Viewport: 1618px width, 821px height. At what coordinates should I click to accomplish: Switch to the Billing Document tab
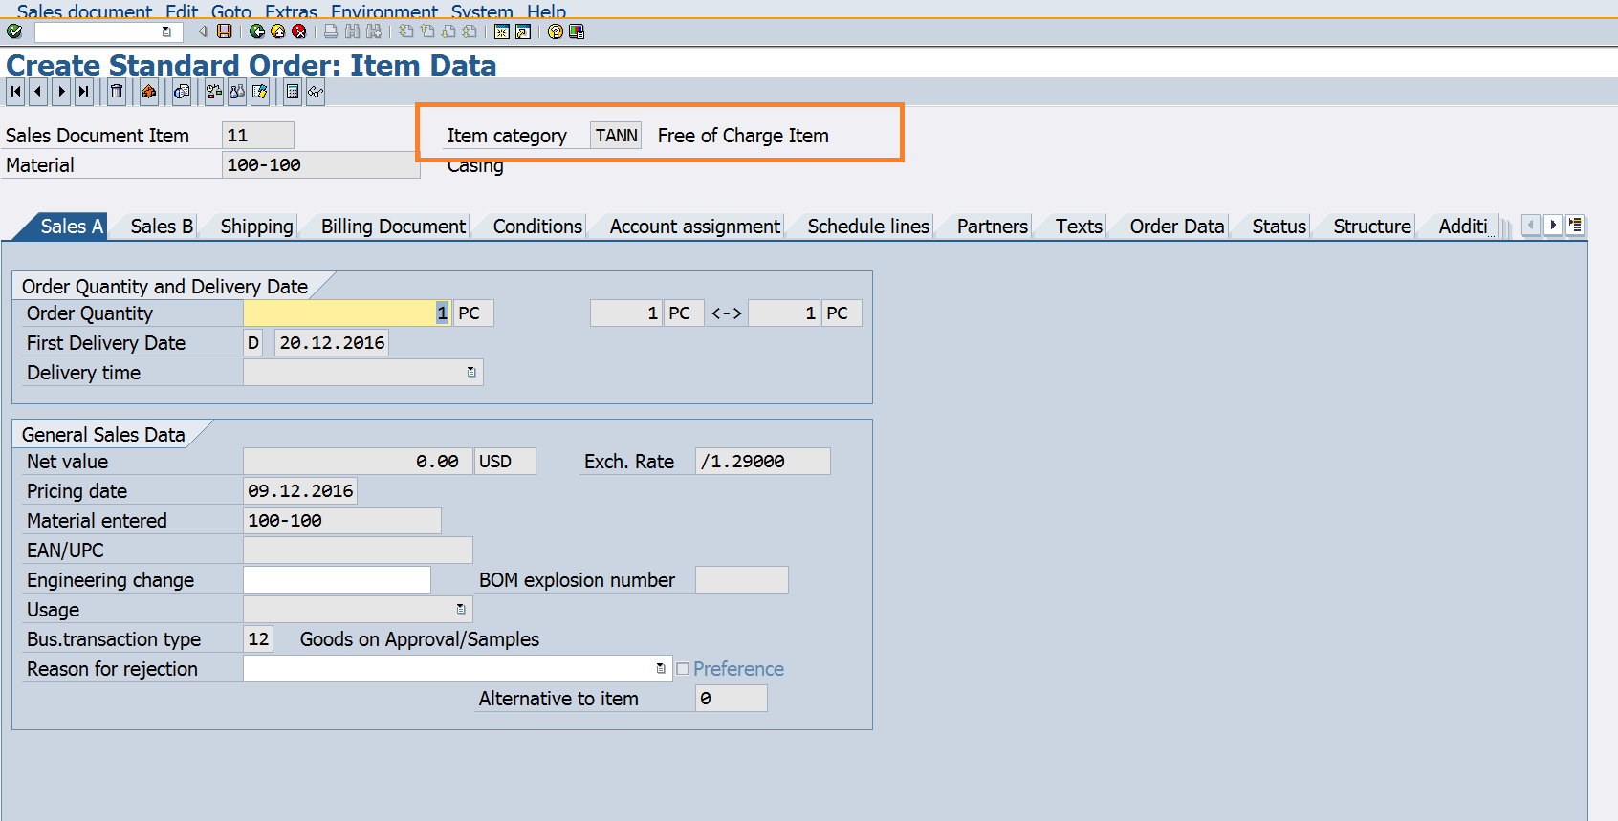(x=393, y=227)
